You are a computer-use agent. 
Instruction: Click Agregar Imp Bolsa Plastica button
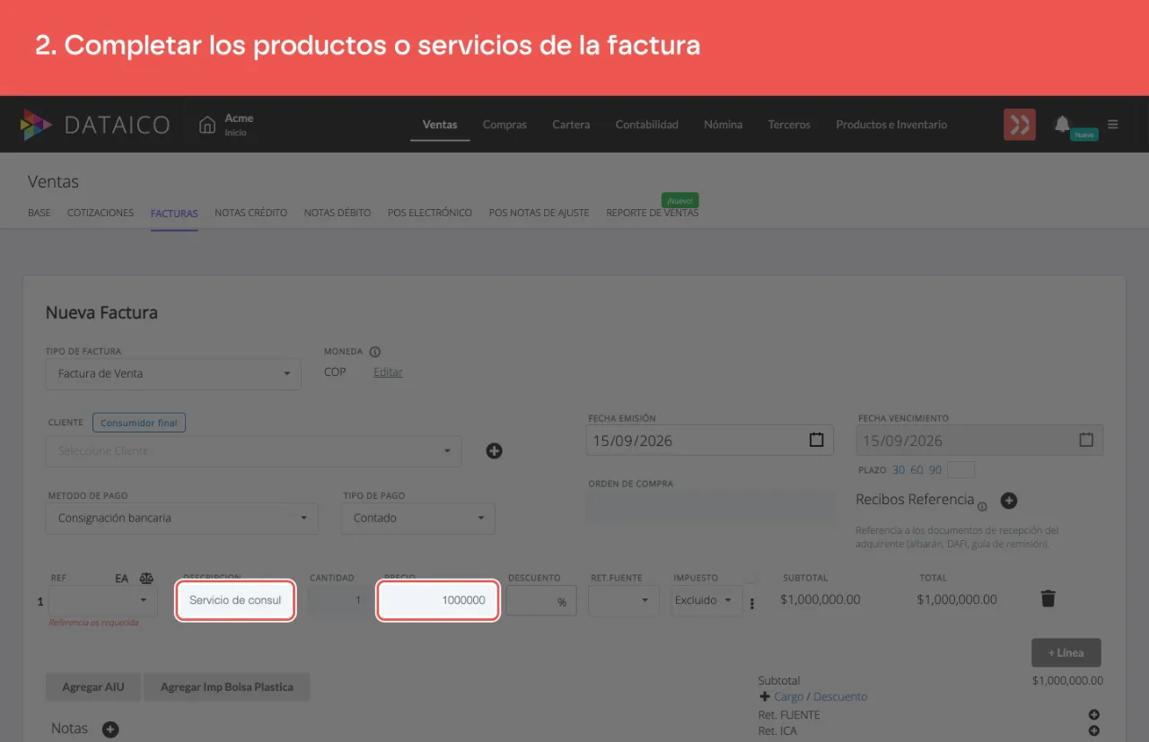coord(226,687)
